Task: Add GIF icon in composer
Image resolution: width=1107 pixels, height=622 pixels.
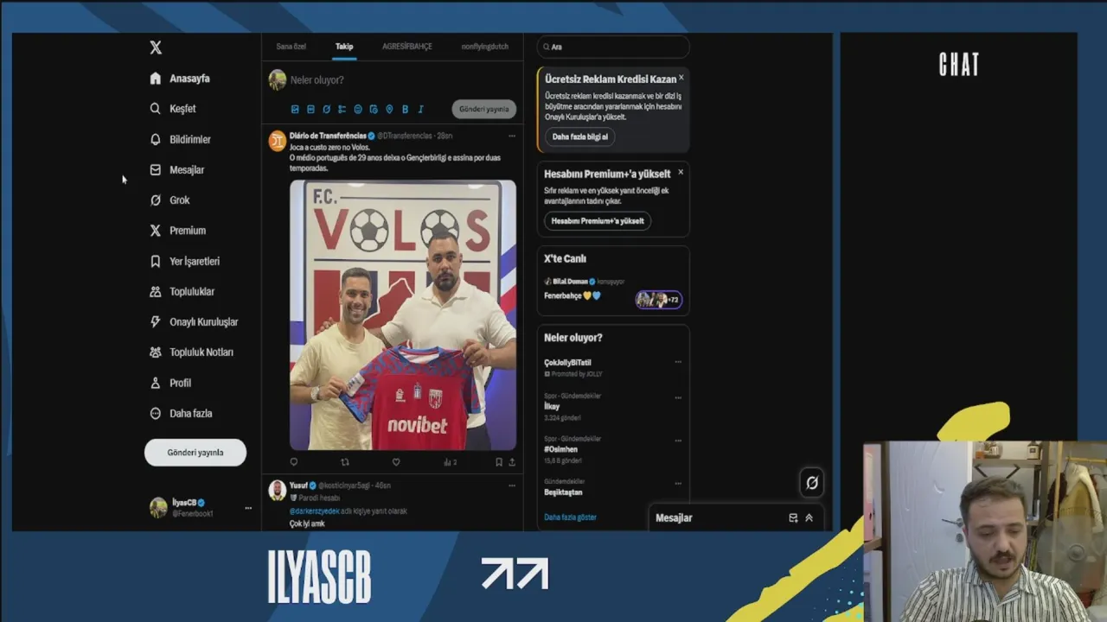Action: (x=310, y=110)
